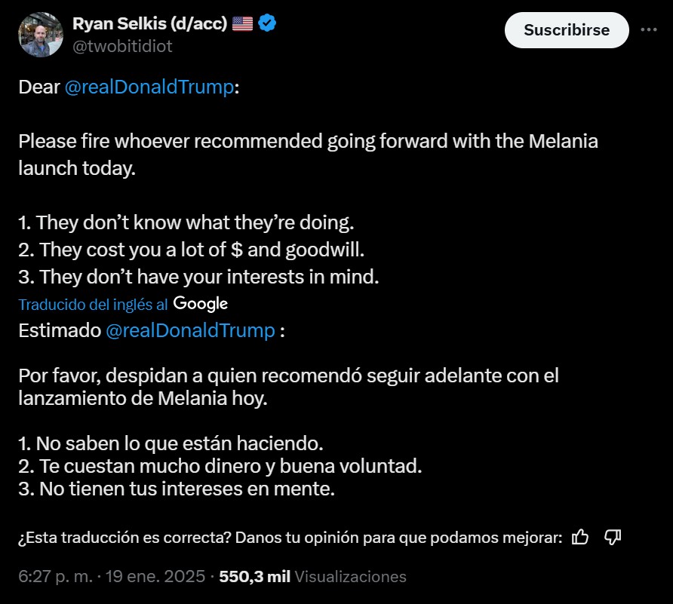This screenshot has height=604, width=673.
Task: Click the Suscribirse button
Action: coord(567,30)
